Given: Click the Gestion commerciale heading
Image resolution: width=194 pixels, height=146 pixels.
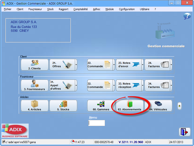Looking at the screenshot, I should point(166,46).
